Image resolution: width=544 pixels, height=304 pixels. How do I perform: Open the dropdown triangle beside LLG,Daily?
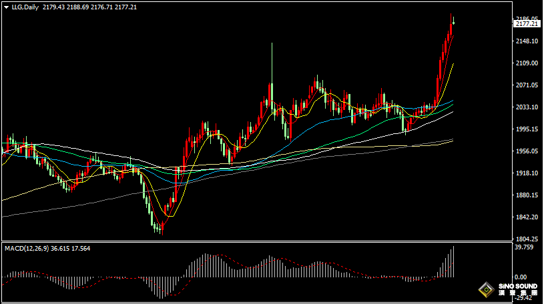click(x=6, y=7)
